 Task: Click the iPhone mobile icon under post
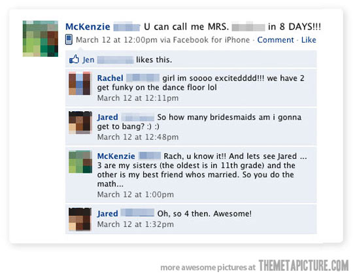click(69, 39)
